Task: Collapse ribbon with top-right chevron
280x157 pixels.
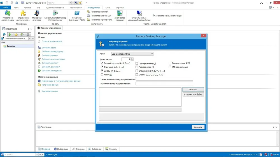Action: (277, 8)
